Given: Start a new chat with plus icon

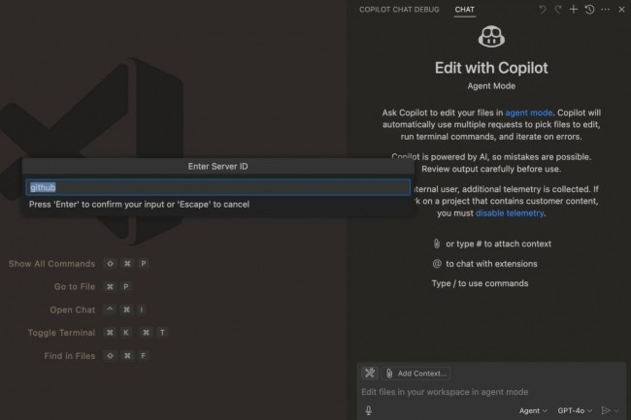Looking at the screenshot, I should 574,10.
